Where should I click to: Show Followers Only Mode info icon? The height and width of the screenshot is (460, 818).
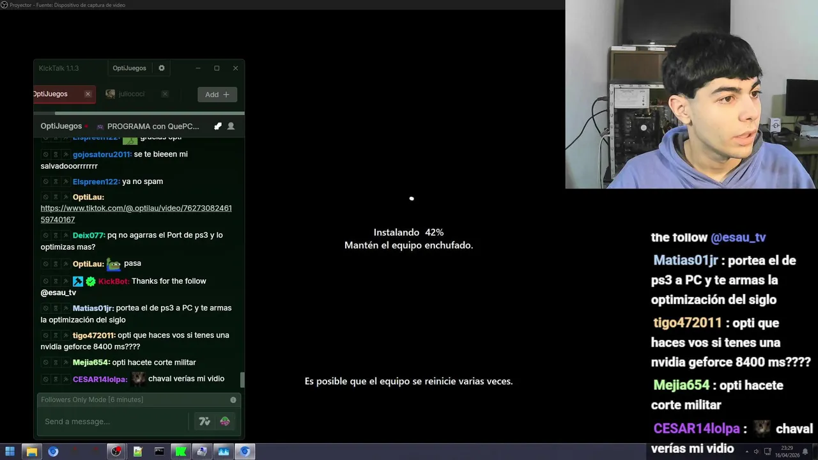point(233,400)
